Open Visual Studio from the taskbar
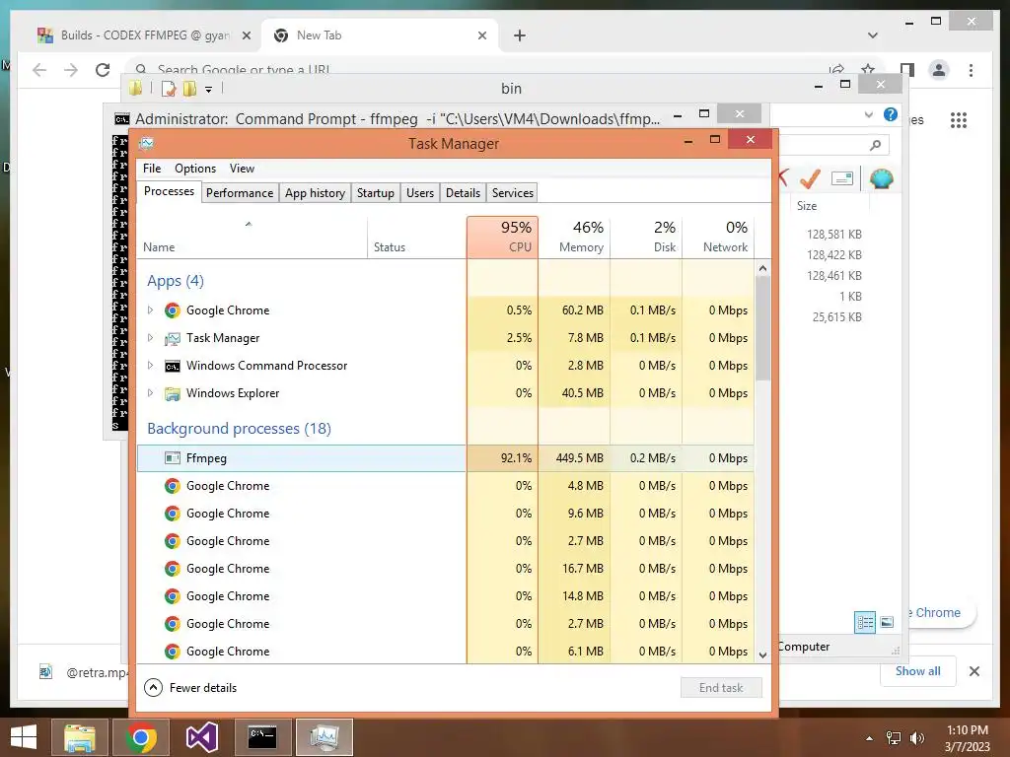This screenshot has height=757, width=1010. pyautogui.click(x=201, y=737)
